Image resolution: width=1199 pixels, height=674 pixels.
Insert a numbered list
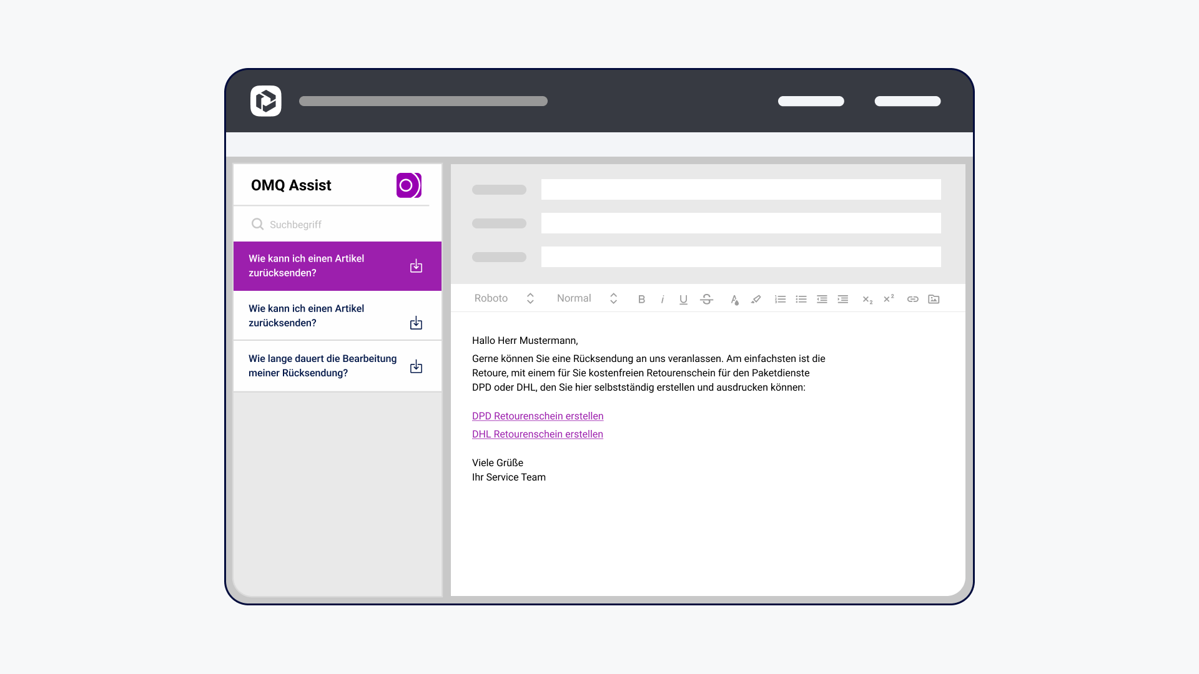click(780, 299)
